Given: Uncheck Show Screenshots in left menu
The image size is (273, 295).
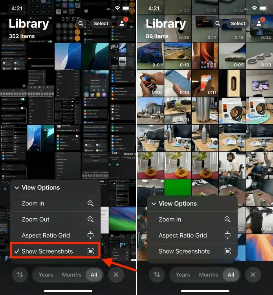Looking at the screenshot, I should [x=55, y=251].
